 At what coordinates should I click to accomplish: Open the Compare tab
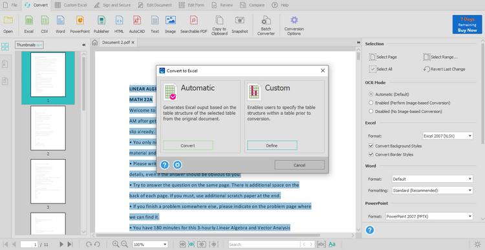(253, 5)
